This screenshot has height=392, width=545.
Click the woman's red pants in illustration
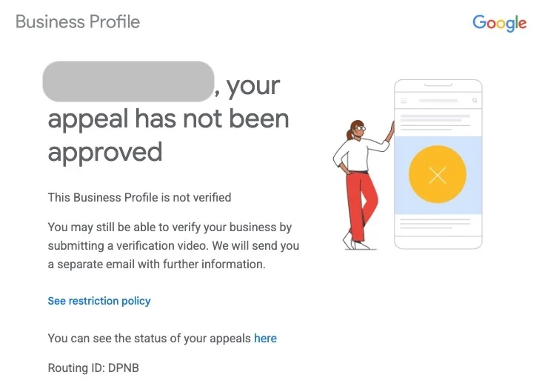click(362, 205)
